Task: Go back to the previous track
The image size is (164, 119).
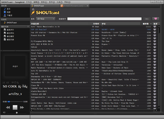Action: [8, 107]
